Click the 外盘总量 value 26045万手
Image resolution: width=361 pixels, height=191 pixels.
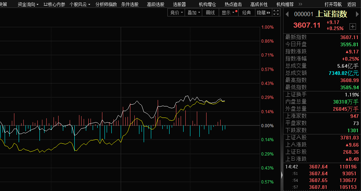click(346, 109)
